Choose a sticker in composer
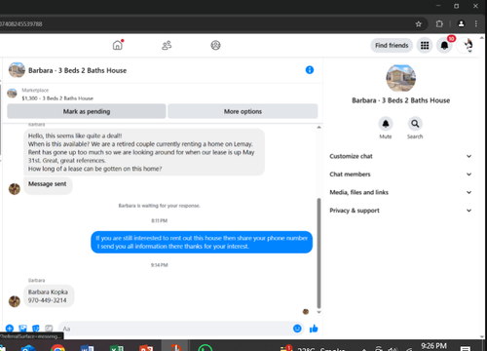This screenshot has height=351, width=487. pos(36,329)
